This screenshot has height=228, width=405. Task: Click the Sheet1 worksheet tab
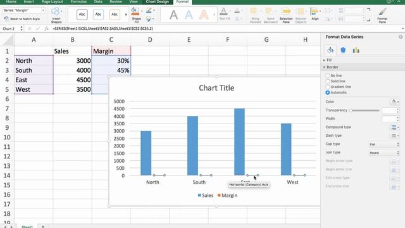click(x=27, y=227)
